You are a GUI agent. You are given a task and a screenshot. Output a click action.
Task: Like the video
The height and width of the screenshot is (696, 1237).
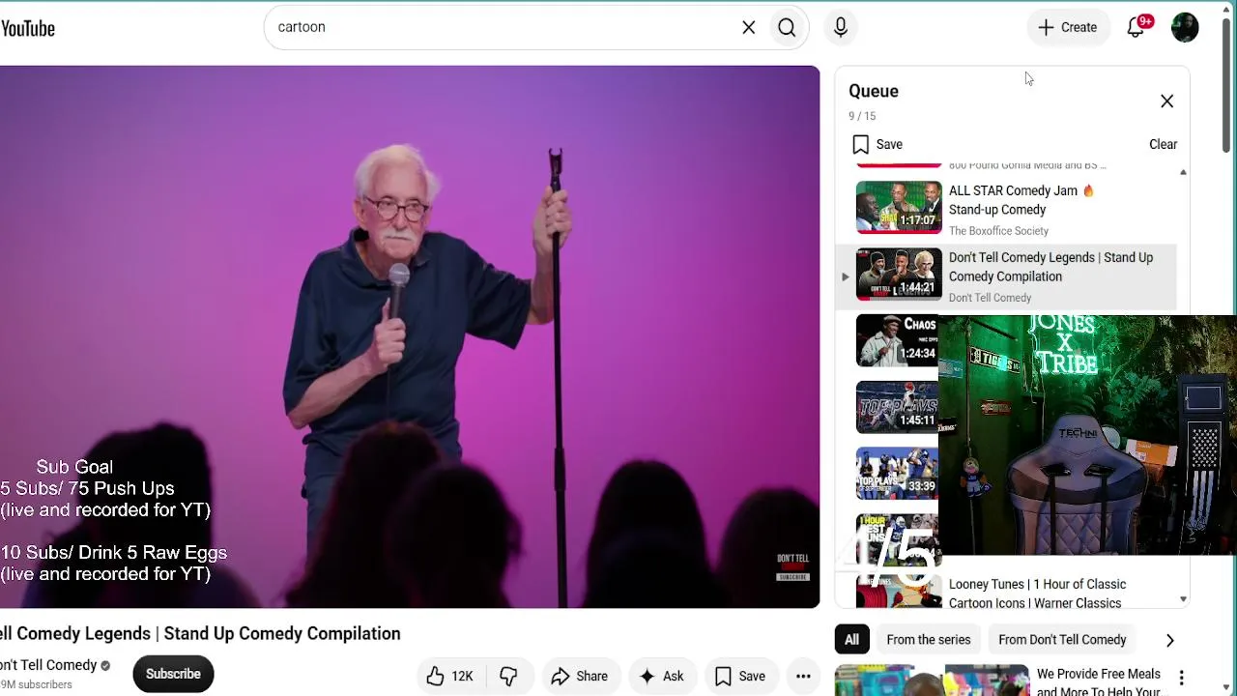coord(450,677)
